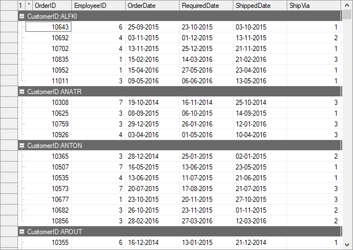Collapse the CustomerID:ALFKI group
The image size is (353, 250).
click(22, 16)
